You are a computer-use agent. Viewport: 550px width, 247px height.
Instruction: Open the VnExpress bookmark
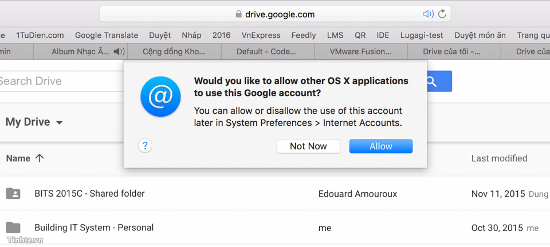pos(261,35)
